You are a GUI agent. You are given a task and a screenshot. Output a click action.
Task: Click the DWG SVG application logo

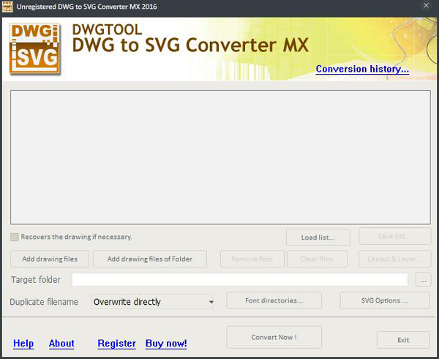[34, 49]
